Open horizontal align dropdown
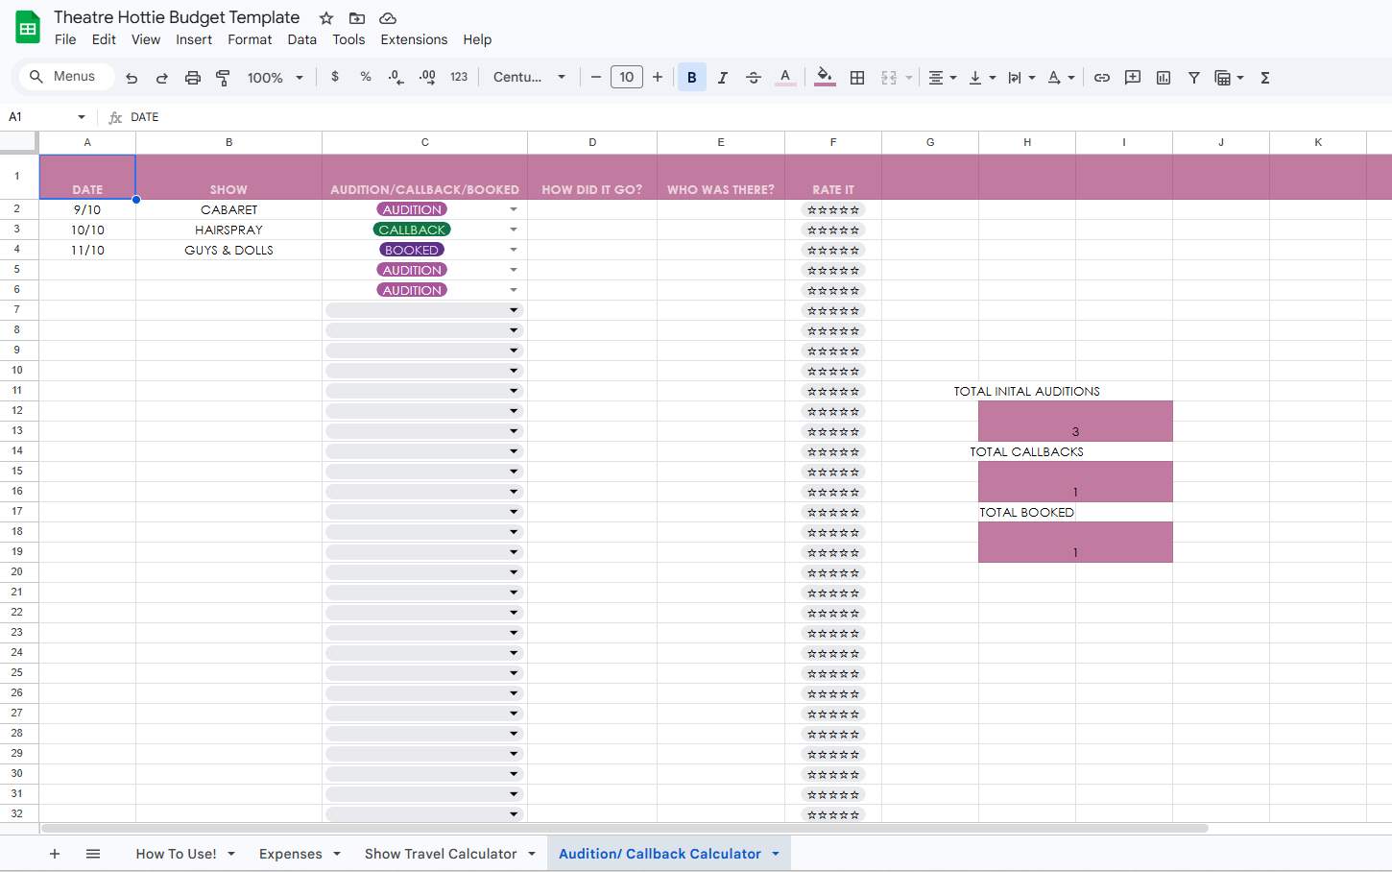This screenshot has width=1392, height=872. [942, 78]
